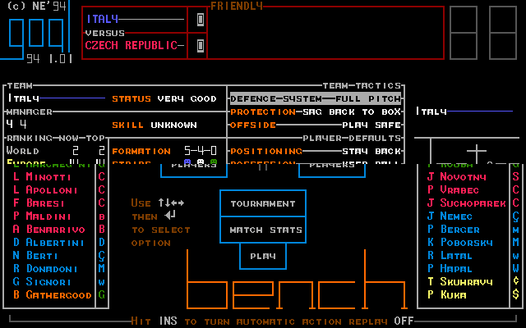
Task: Click the World ranking row
Action: point(56,151)
